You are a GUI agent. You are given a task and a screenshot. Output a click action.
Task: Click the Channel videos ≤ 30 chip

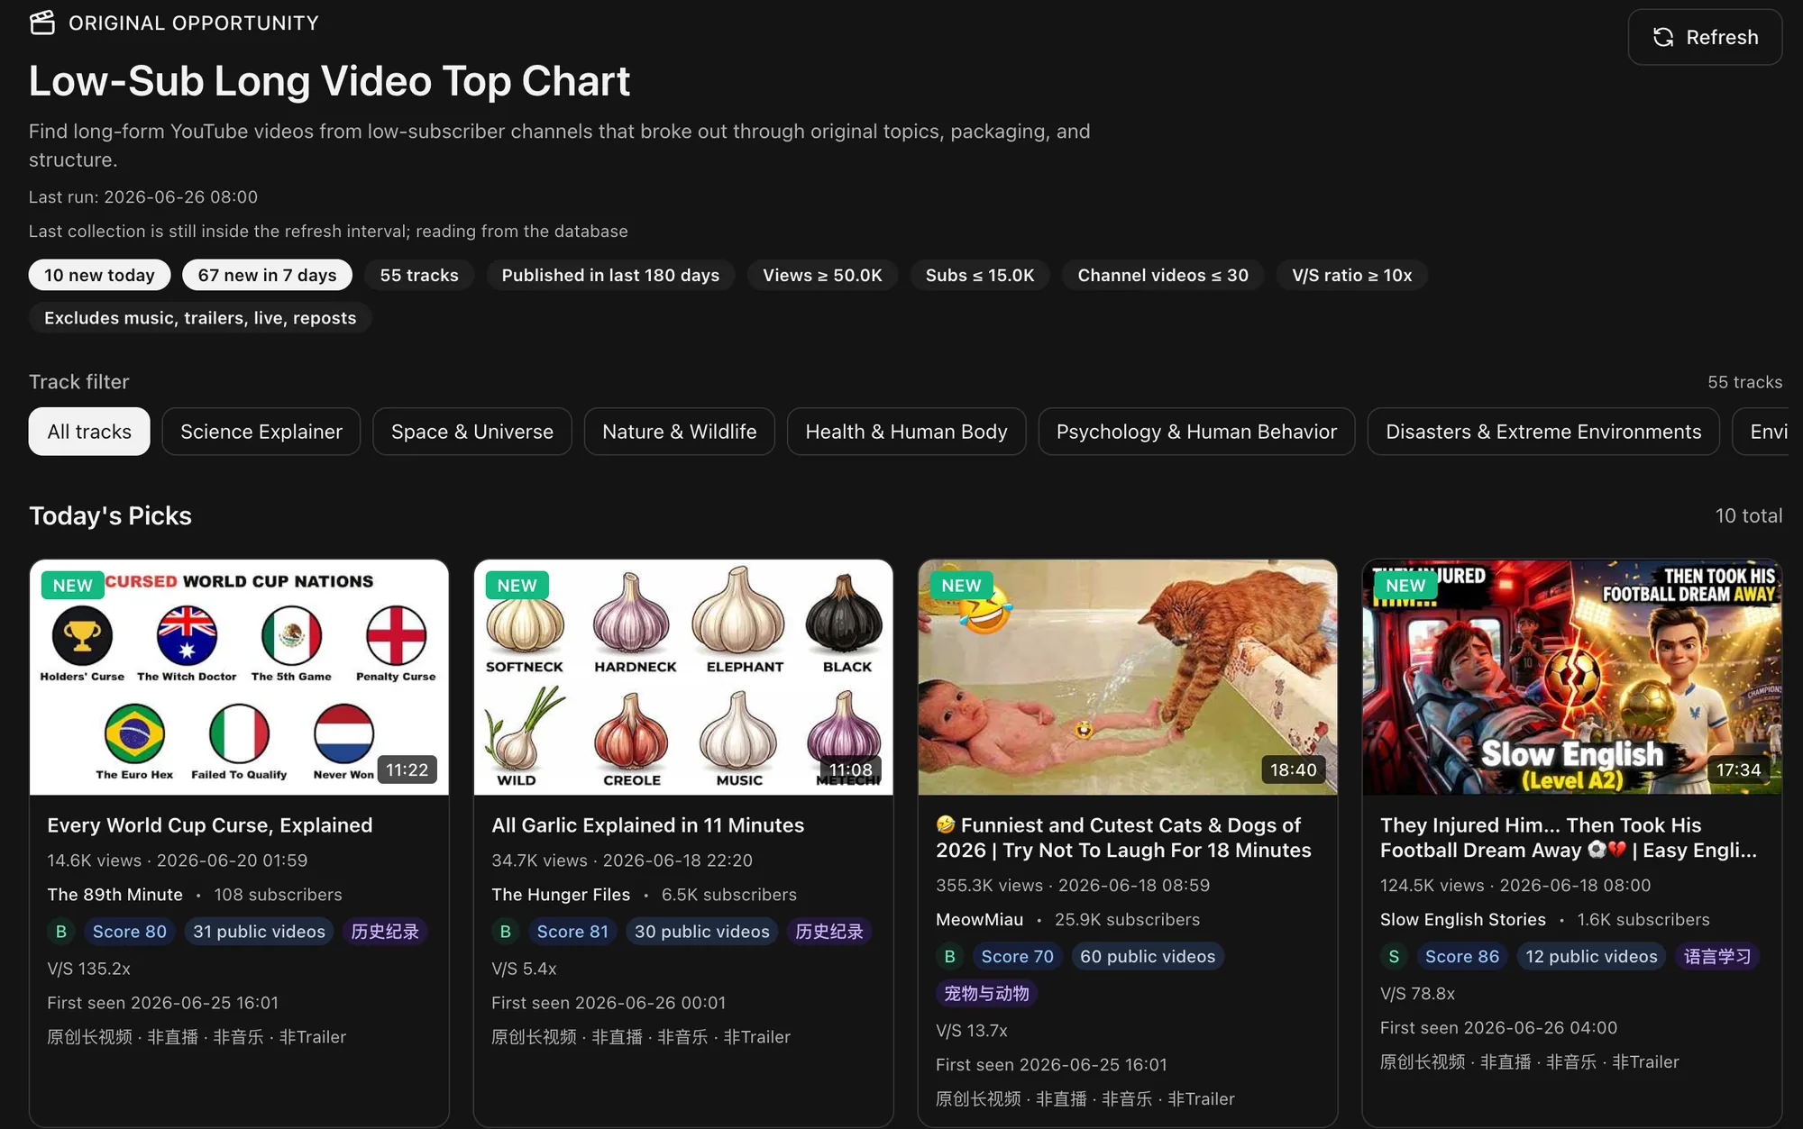(x=1163, y=275)
